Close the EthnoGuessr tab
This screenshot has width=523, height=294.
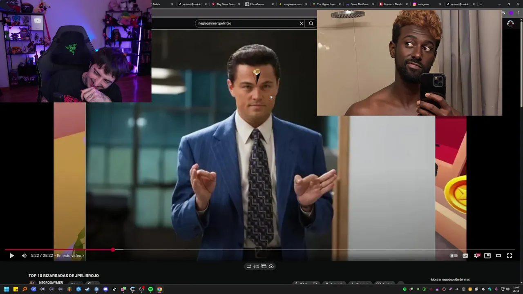pos(273,4)
